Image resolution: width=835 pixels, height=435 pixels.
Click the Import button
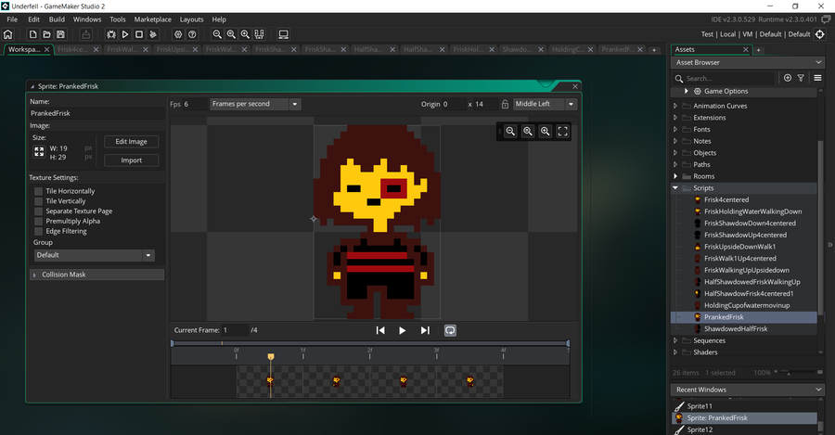132,160
